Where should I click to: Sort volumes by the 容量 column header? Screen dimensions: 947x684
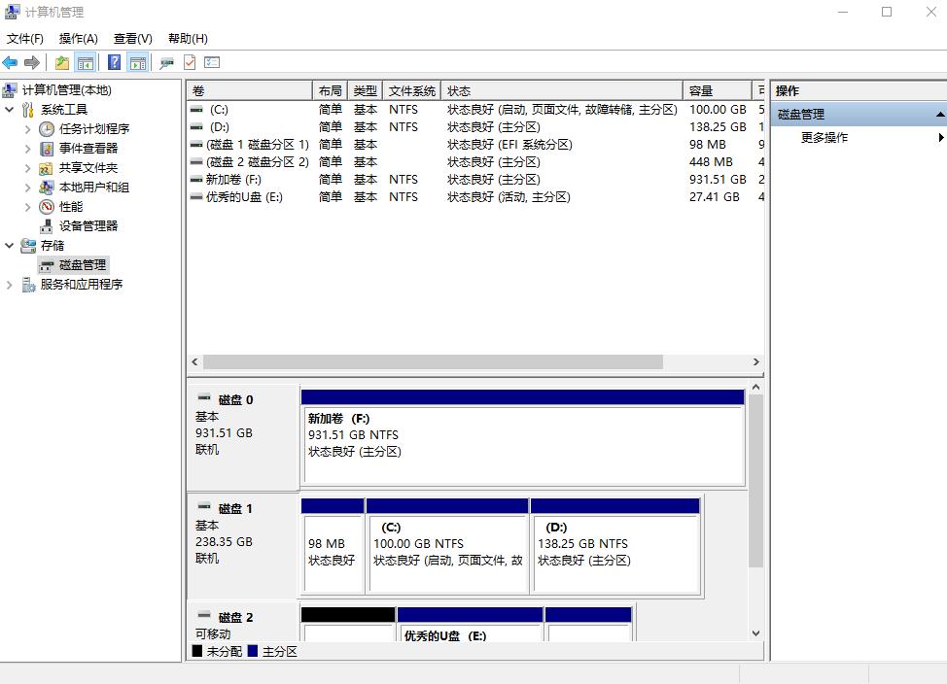tap(708, 89)
